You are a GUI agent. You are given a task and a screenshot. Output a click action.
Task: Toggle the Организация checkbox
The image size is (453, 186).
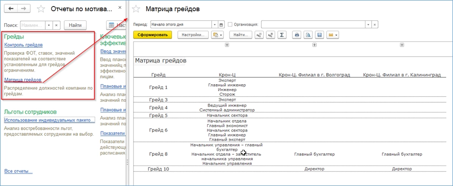point(230,25)
